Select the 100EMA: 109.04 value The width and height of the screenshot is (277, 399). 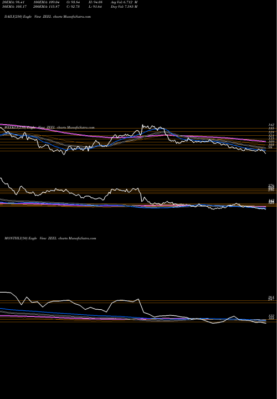pyautogui.click(x=46, y=2)
